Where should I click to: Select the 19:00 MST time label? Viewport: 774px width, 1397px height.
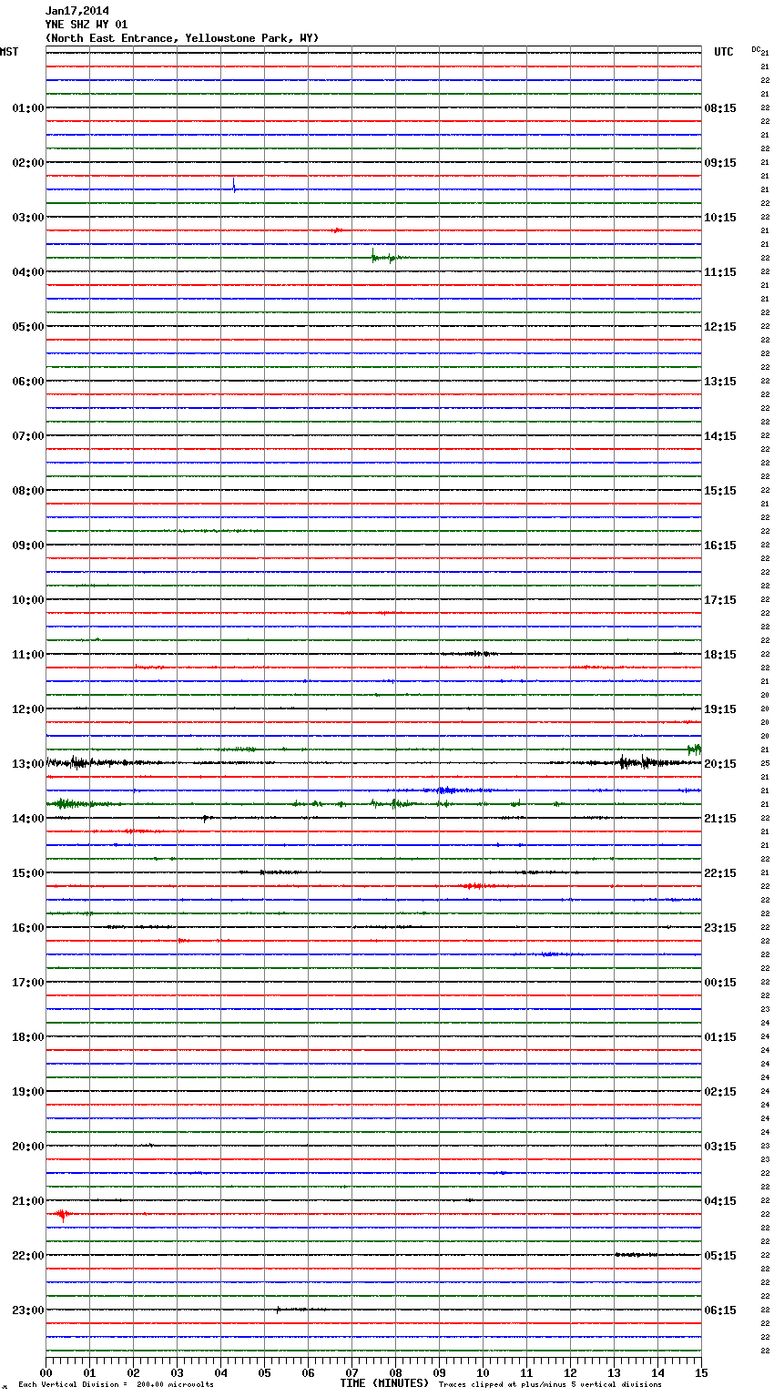point(27,1092)
